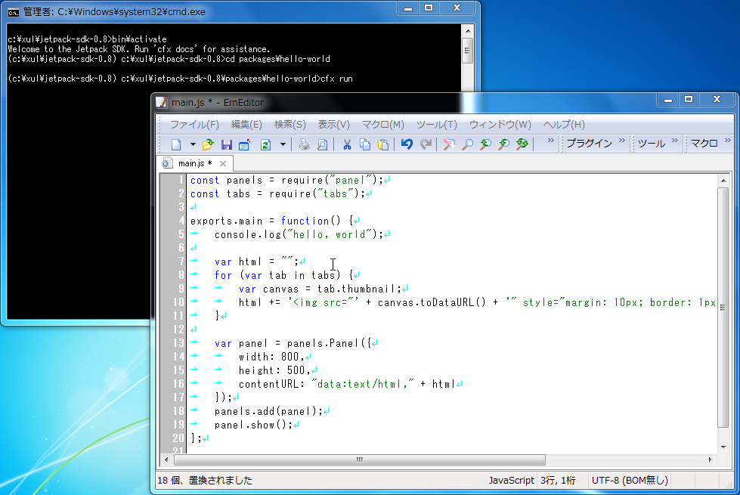Undo the last edit with the blue arrow
The width and height of the screenshot is (740, 495).
click(407, 144)
